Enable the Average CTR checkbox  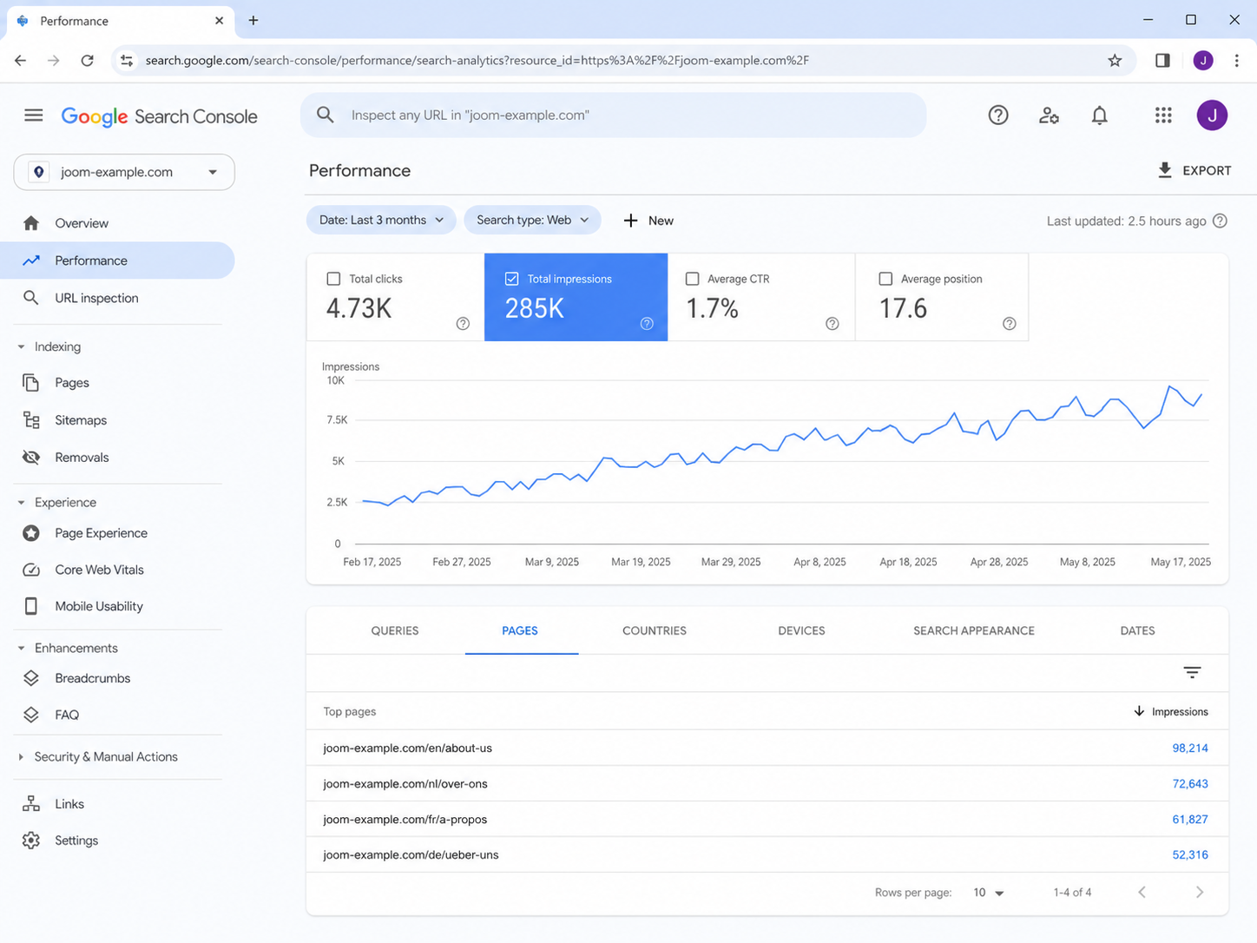pyautogui.click(x=692, y=279)
